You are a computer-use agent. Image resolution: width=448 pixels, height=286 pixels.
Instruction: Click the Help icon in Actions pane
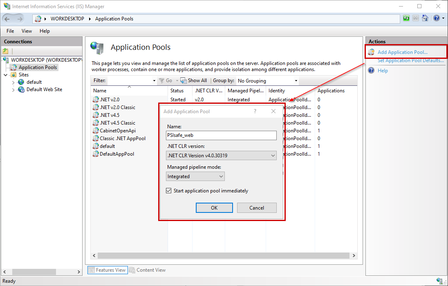371,70
